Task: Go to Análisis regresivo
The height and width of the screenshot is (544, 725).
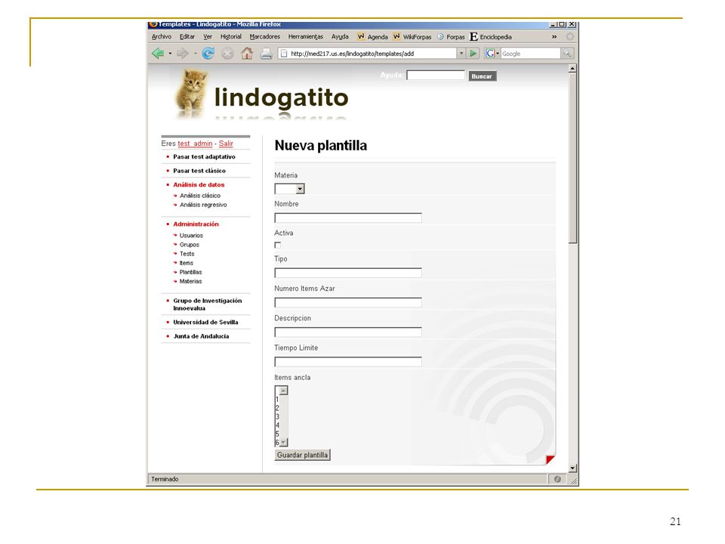Action: point(203,205)
